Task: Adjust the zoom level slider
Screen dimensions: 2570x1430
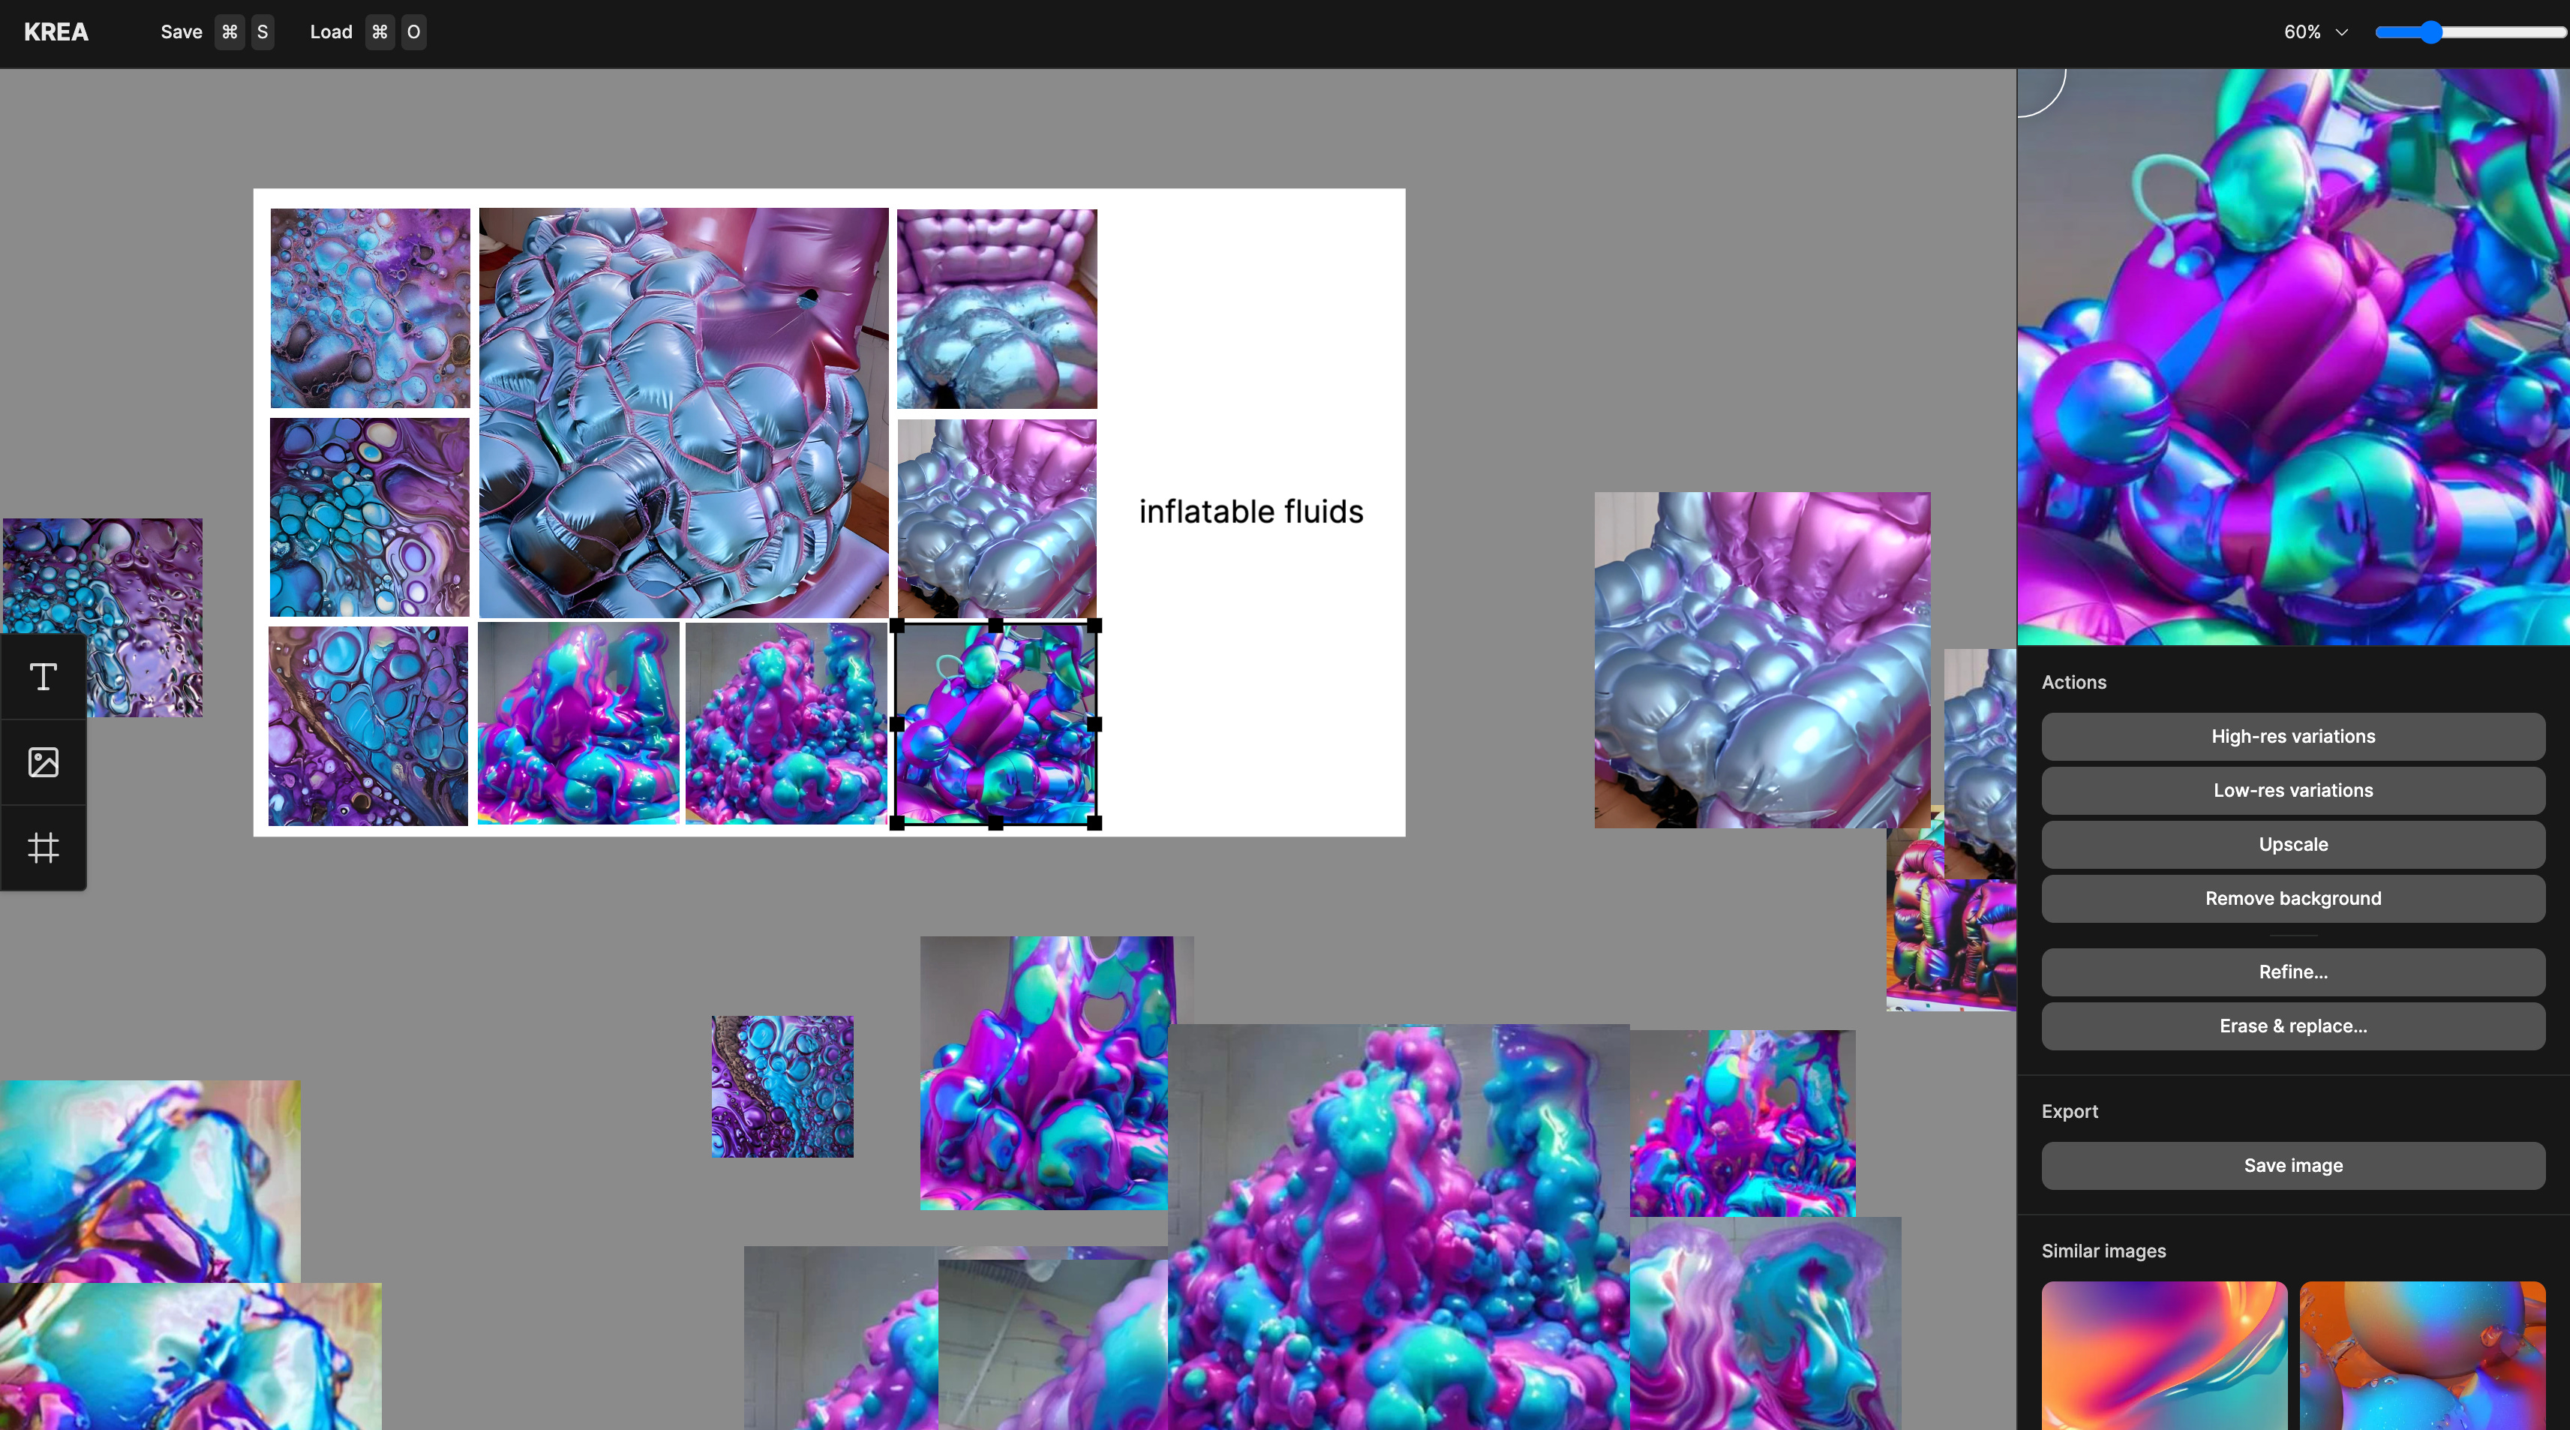Action: tap(2471, 32)
